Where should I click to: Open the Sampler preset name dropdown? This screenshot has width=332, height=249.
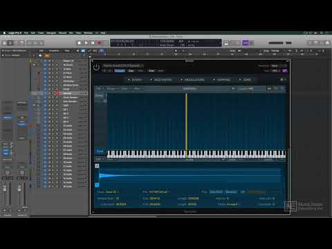pyautogui.click(x=122, y=66)
